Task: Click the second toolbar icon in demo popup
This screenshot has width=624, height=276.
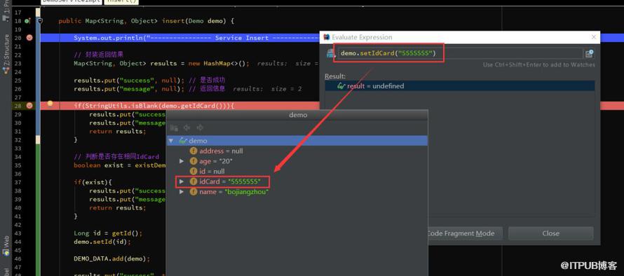Action: coord(186,127)
